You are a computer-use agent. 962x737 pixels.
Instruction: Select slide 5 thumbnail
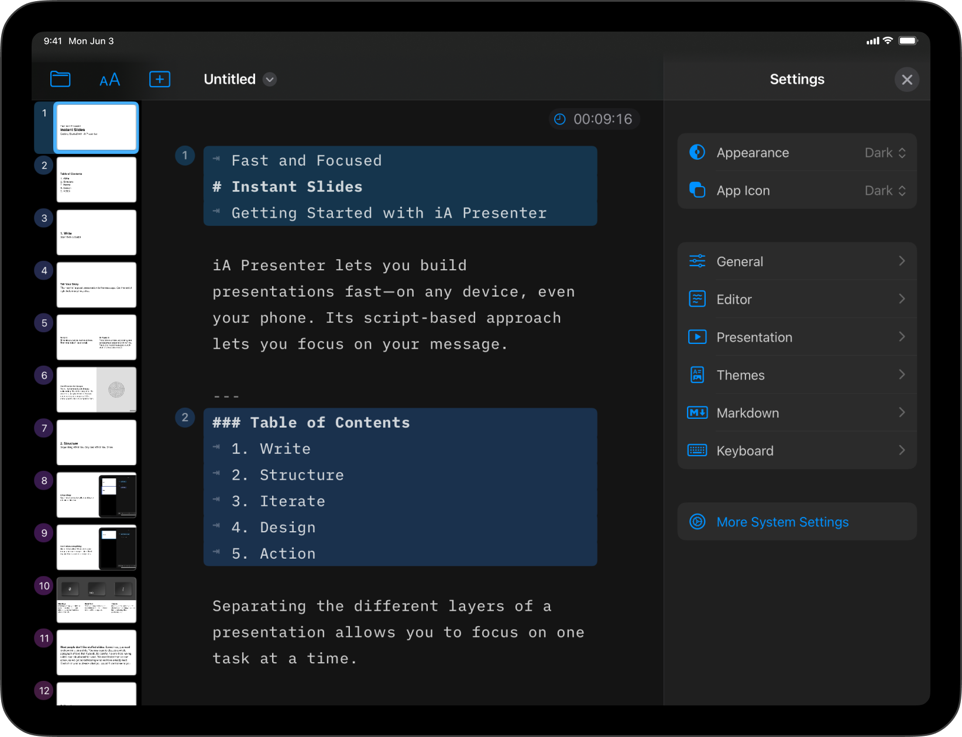point(97,337)
